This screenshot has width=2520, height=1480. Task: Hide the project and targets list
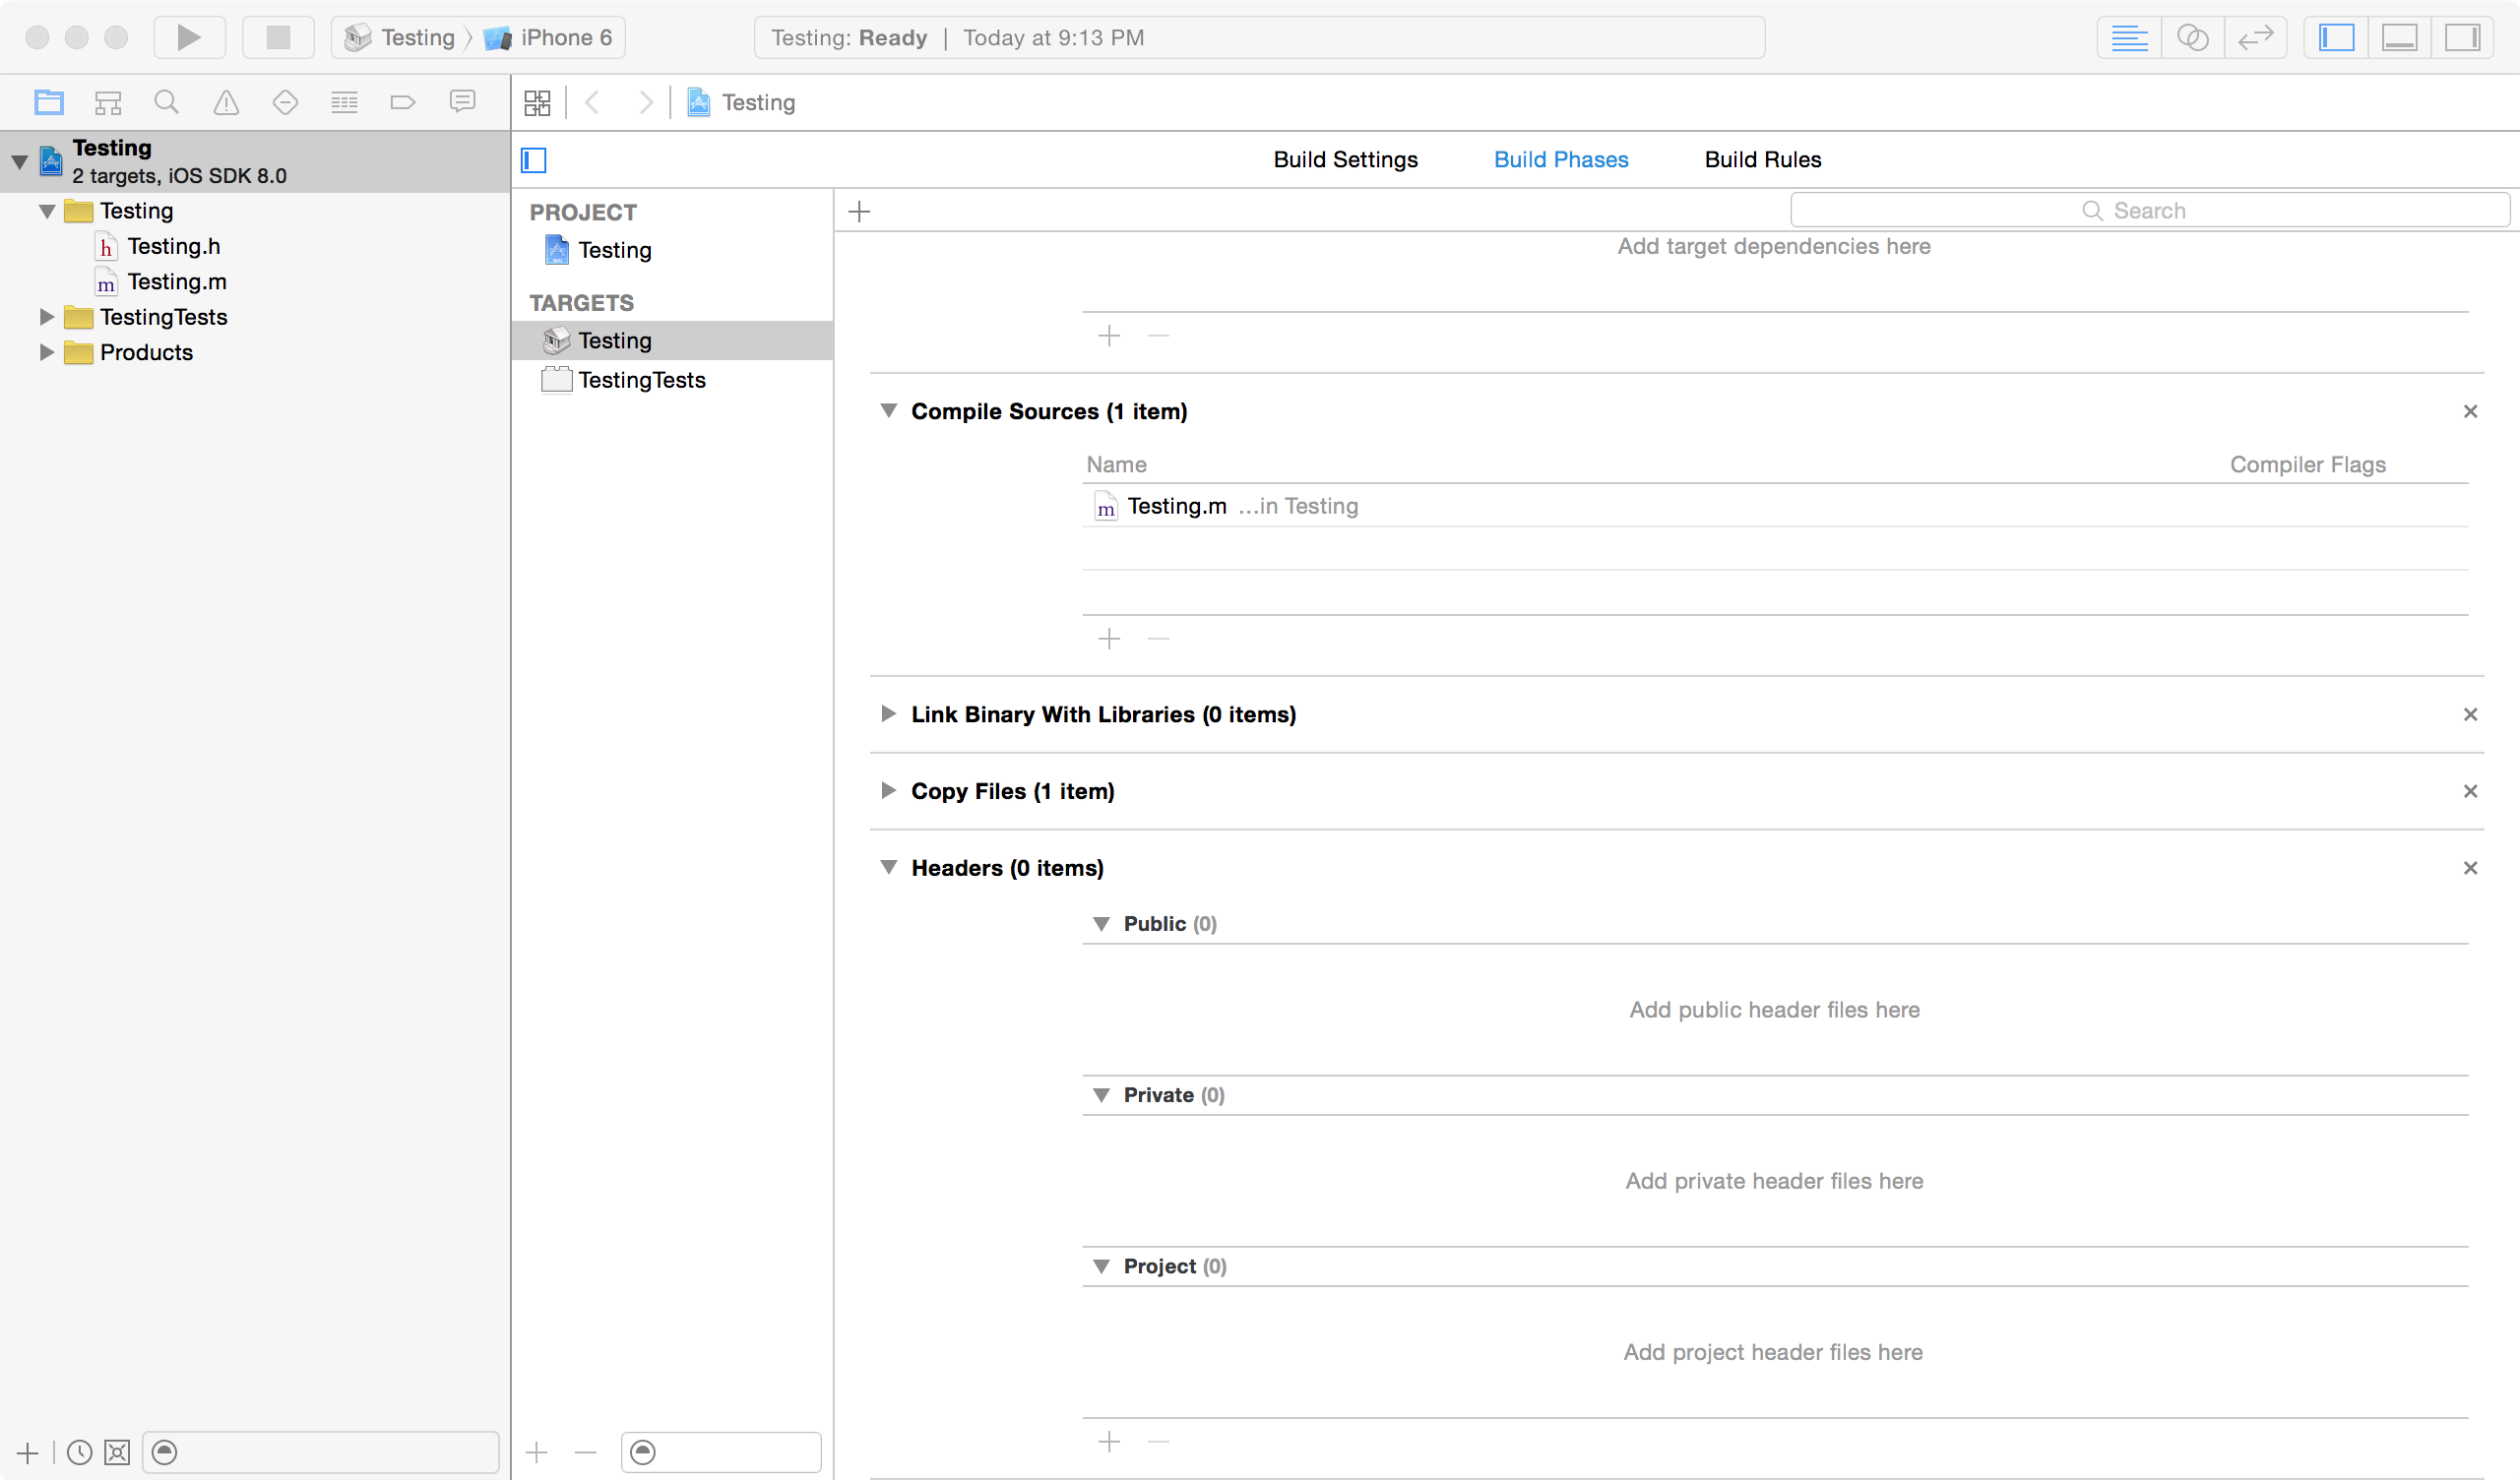click(534, 160)
